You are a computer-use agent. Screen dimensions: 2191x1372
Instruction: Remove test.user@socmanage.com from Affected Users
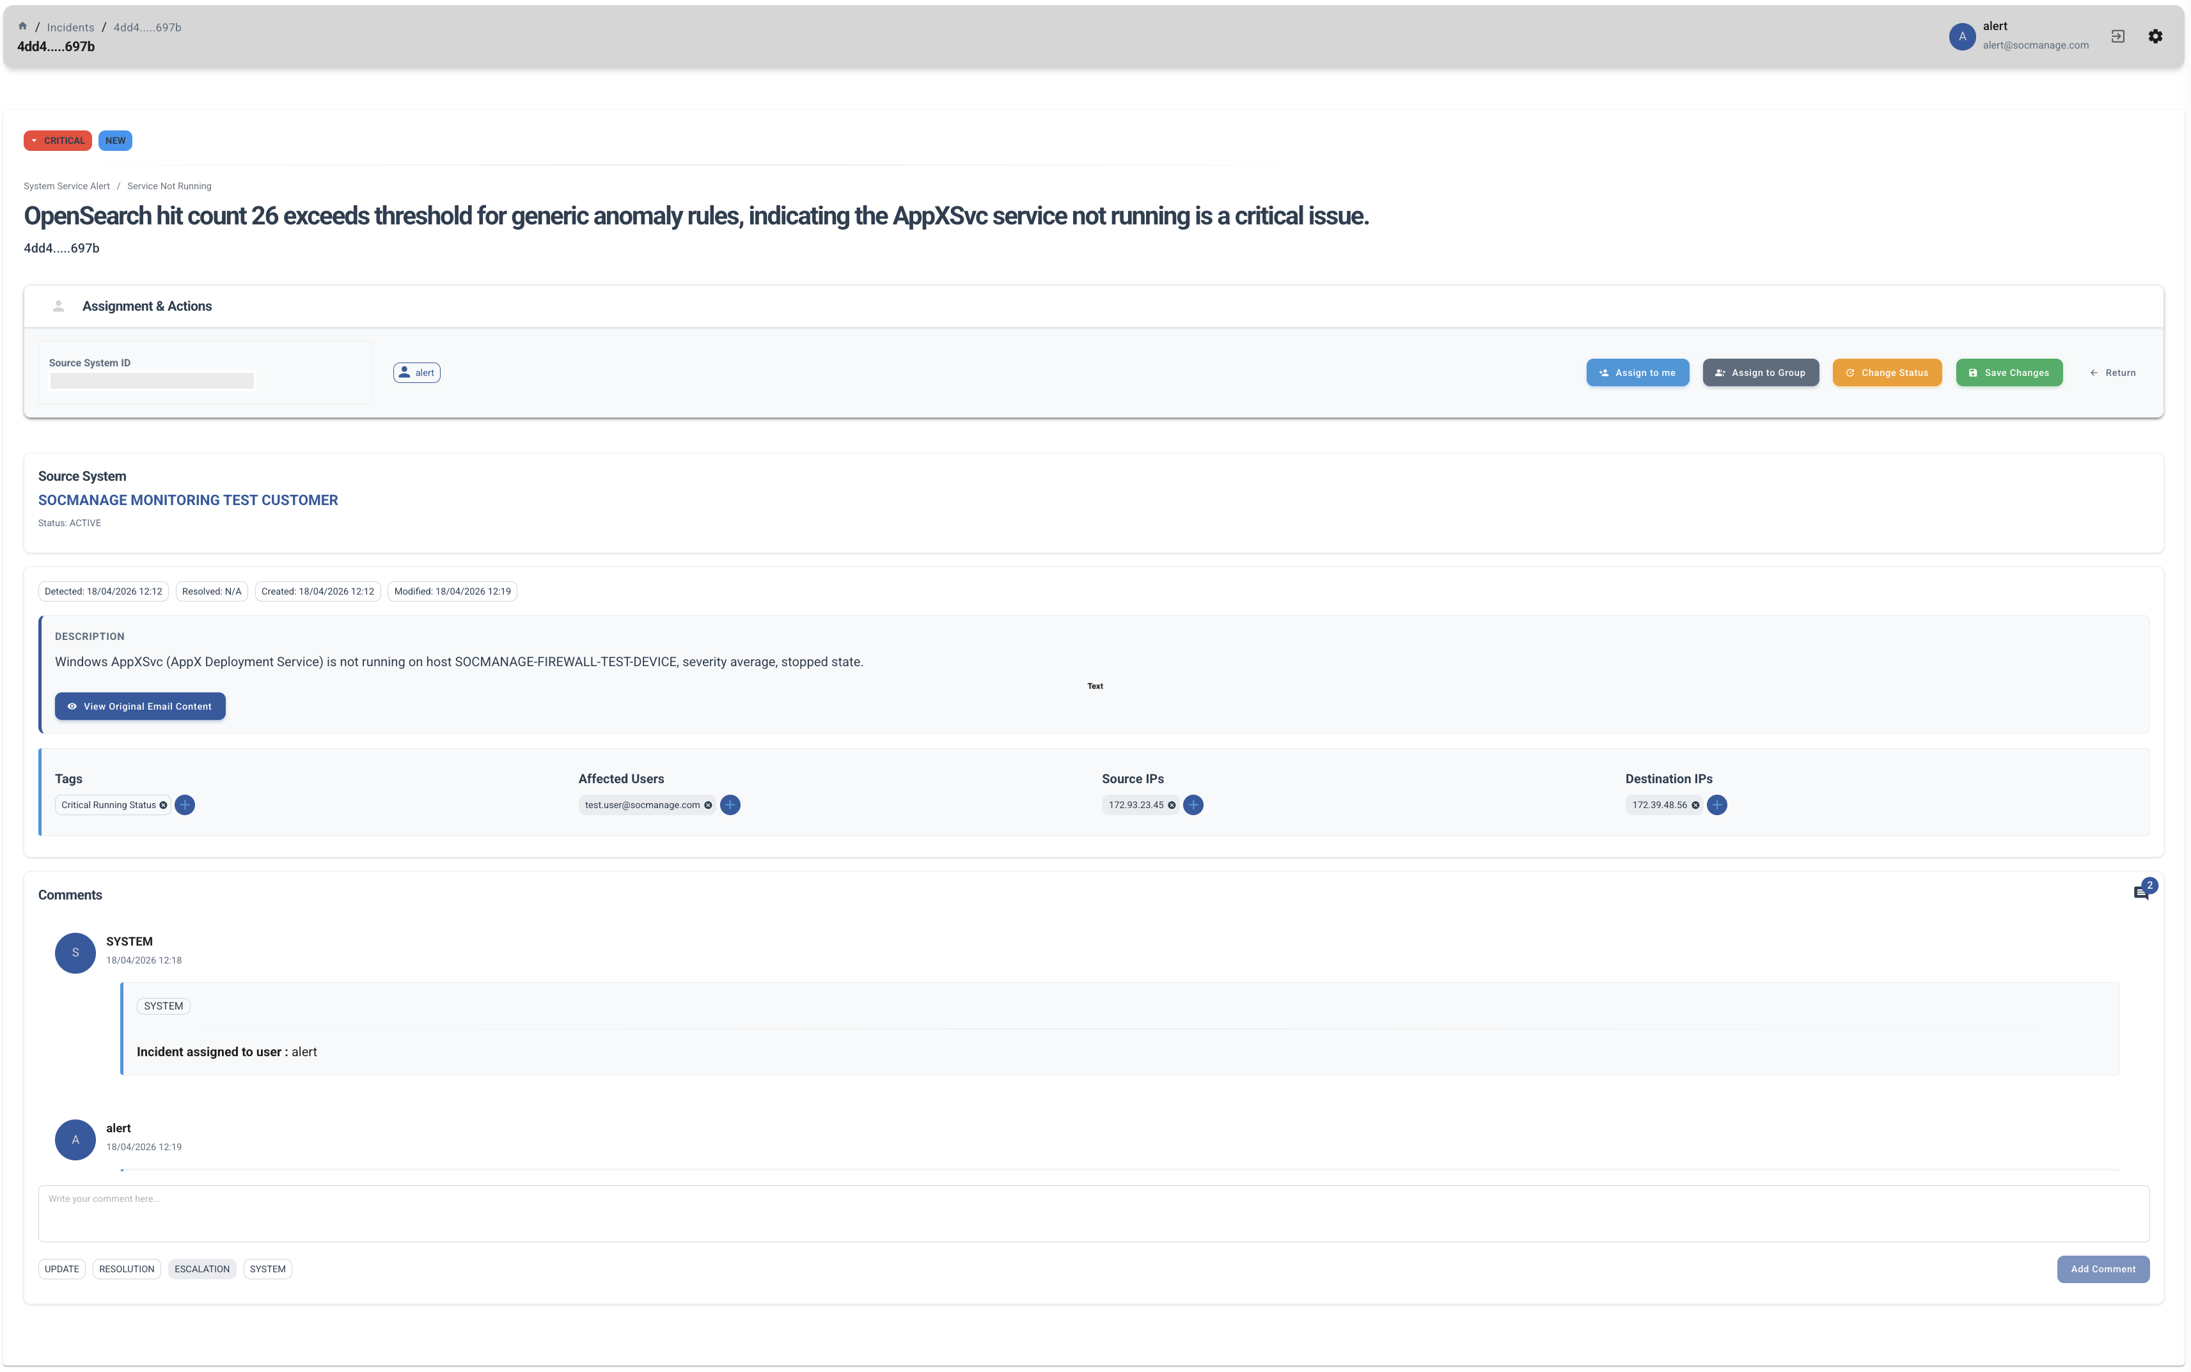(707, 804)
